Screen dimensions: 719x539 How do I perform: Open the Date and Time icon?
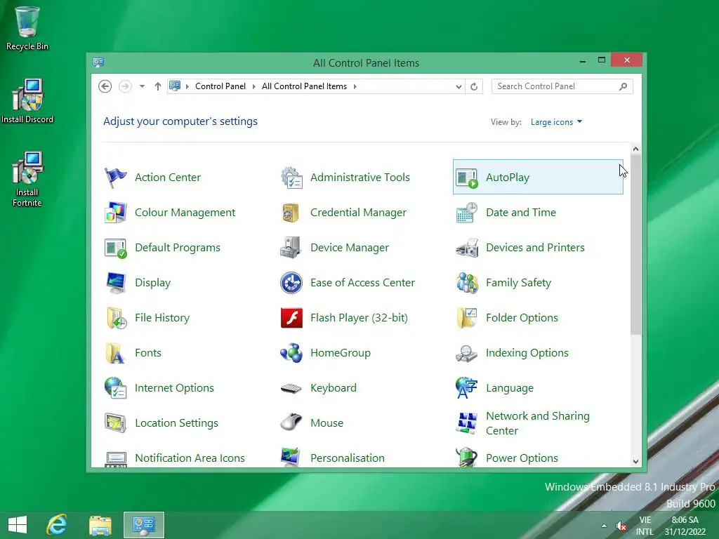[x=467, y=213]
